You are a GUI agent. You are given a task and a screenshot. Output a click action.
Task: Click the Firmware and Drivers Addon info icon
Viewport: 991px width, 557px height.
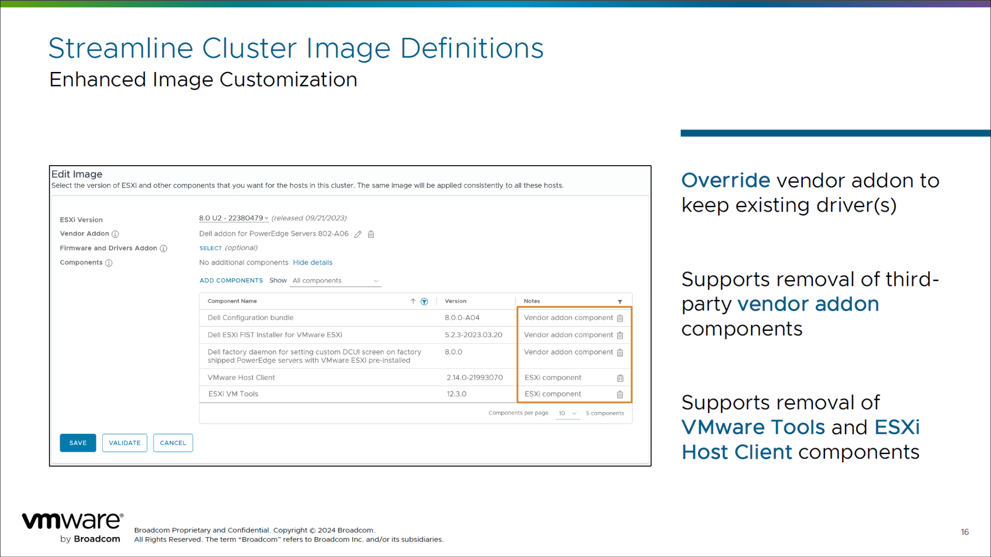[x=164, y=248]
